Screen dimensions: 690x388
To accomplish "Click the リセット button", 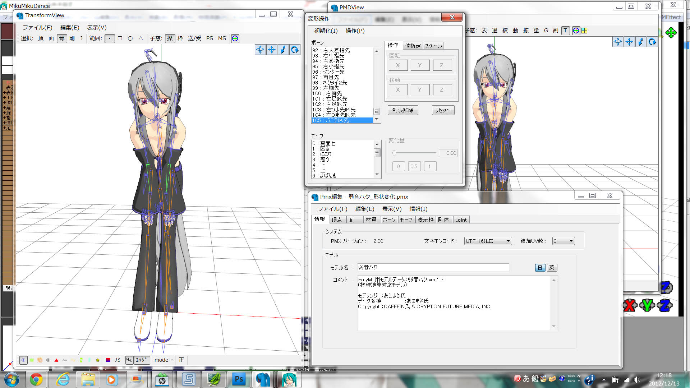I will coord(442,110).
